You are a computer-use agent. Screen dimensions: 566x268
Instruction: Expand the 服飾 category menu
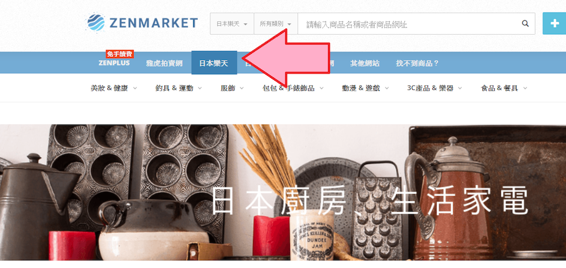tap(232, 88)
